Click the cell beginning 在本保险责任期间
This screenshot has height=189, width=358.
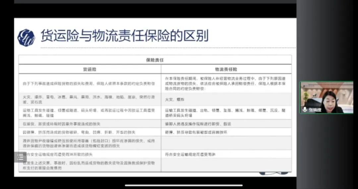(x=226, y=83)
